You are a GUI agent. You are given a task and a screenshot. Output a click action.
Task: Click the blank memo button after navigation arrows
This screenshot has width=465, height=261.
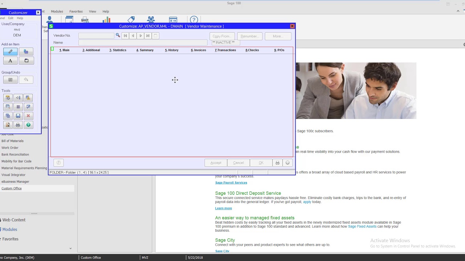(x=155, y=36)
